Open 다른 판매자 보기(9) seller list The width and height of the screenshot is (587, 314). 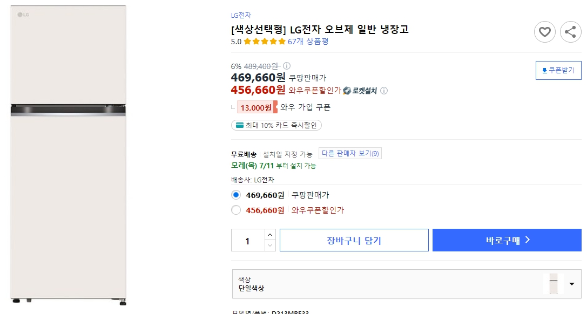click(x=350, y=153)
